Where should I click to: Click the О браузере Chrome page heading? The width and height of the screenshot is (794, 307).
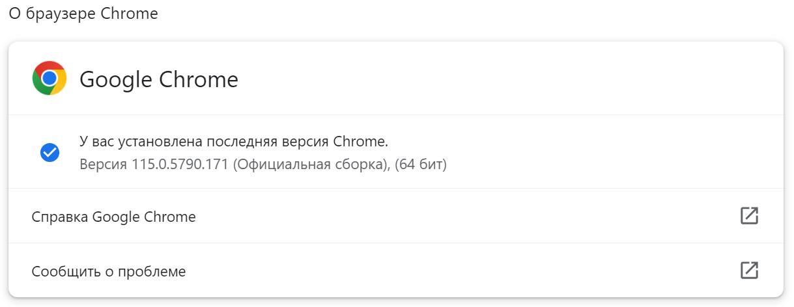pos(83,14)
